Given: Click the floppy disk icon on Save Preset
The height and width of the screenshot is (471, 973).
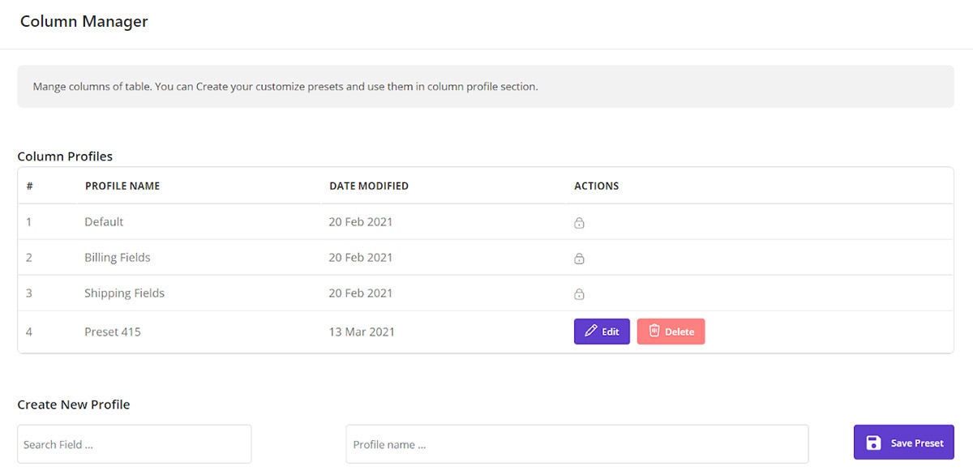Looking at the screenshot, I should [x=873, y=443].
